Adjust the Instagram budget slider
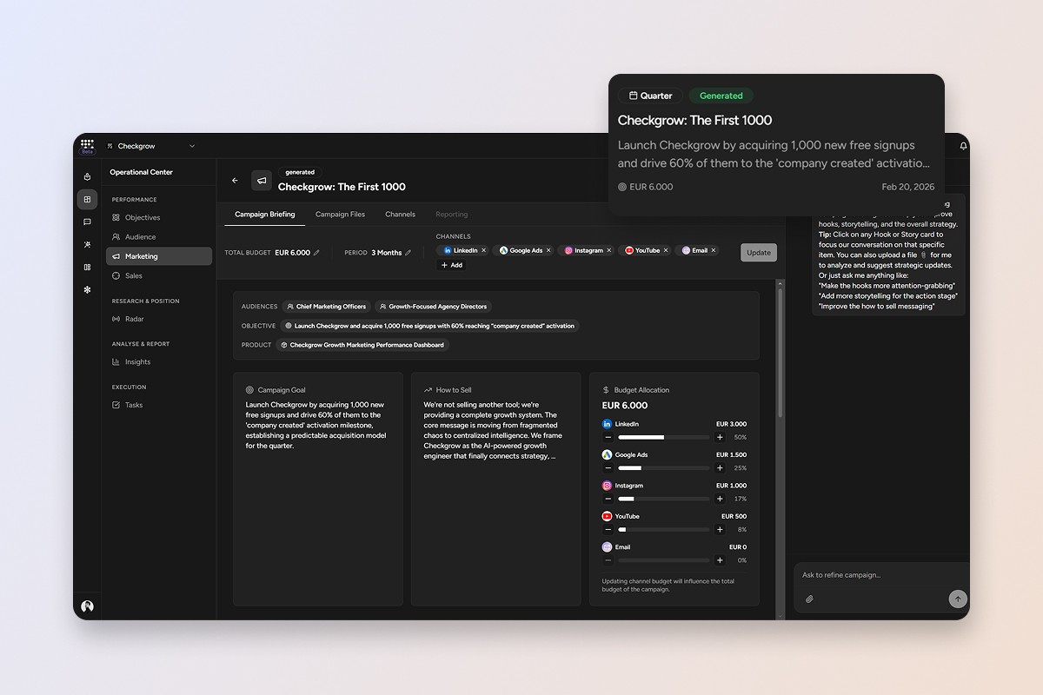 [x=663, y=499]
